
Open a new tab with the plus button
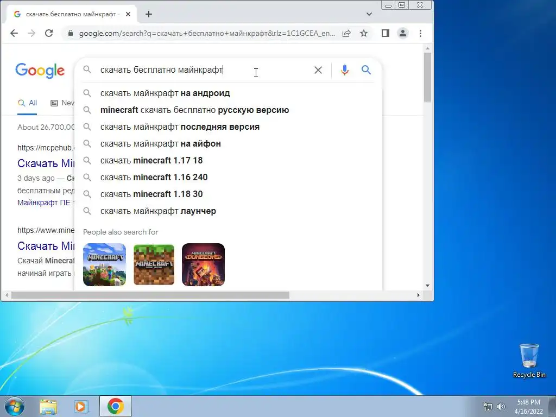pyautogui.click(x=149, y=14)
